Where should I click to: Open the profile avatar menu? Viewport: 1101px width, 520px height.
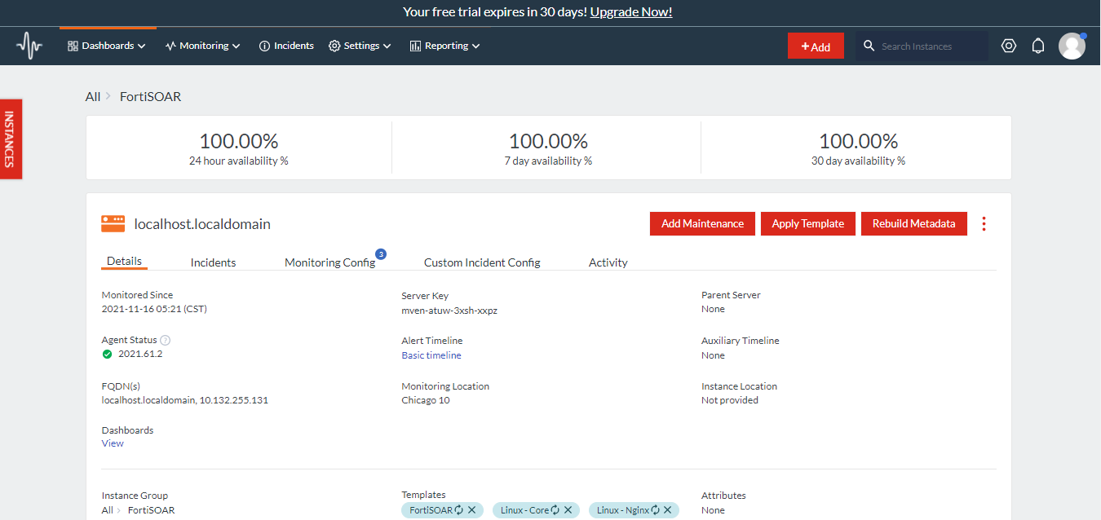point(1072,46)
